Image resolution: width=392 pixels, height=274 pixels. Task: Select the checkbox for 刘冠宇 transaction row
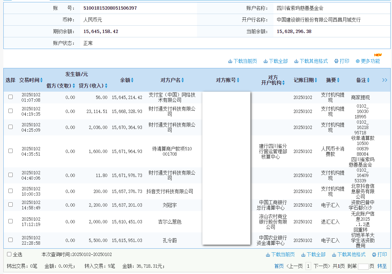(x=11, y=205)
